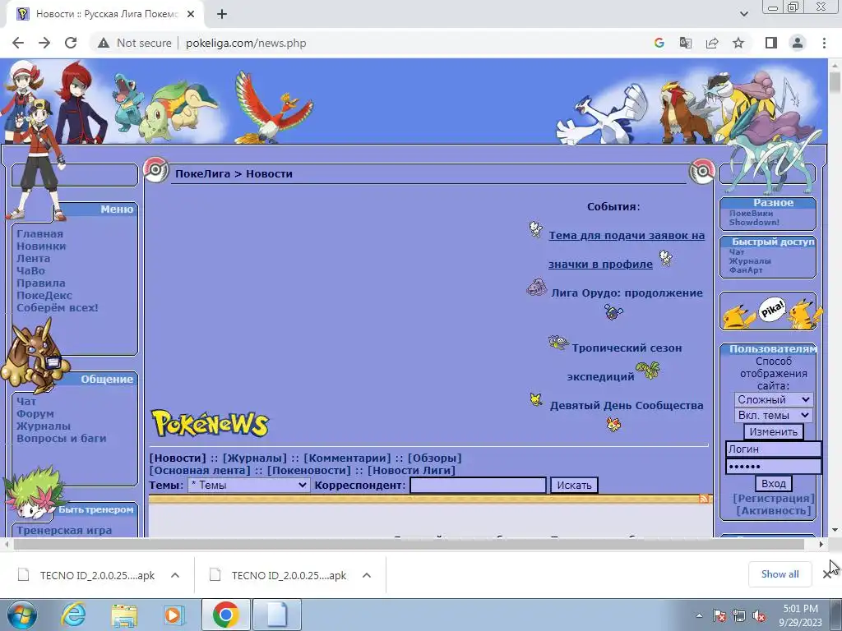842x631 pixels.
Task: Open the Chrome three-dot menu
Action: coord(824,43)
